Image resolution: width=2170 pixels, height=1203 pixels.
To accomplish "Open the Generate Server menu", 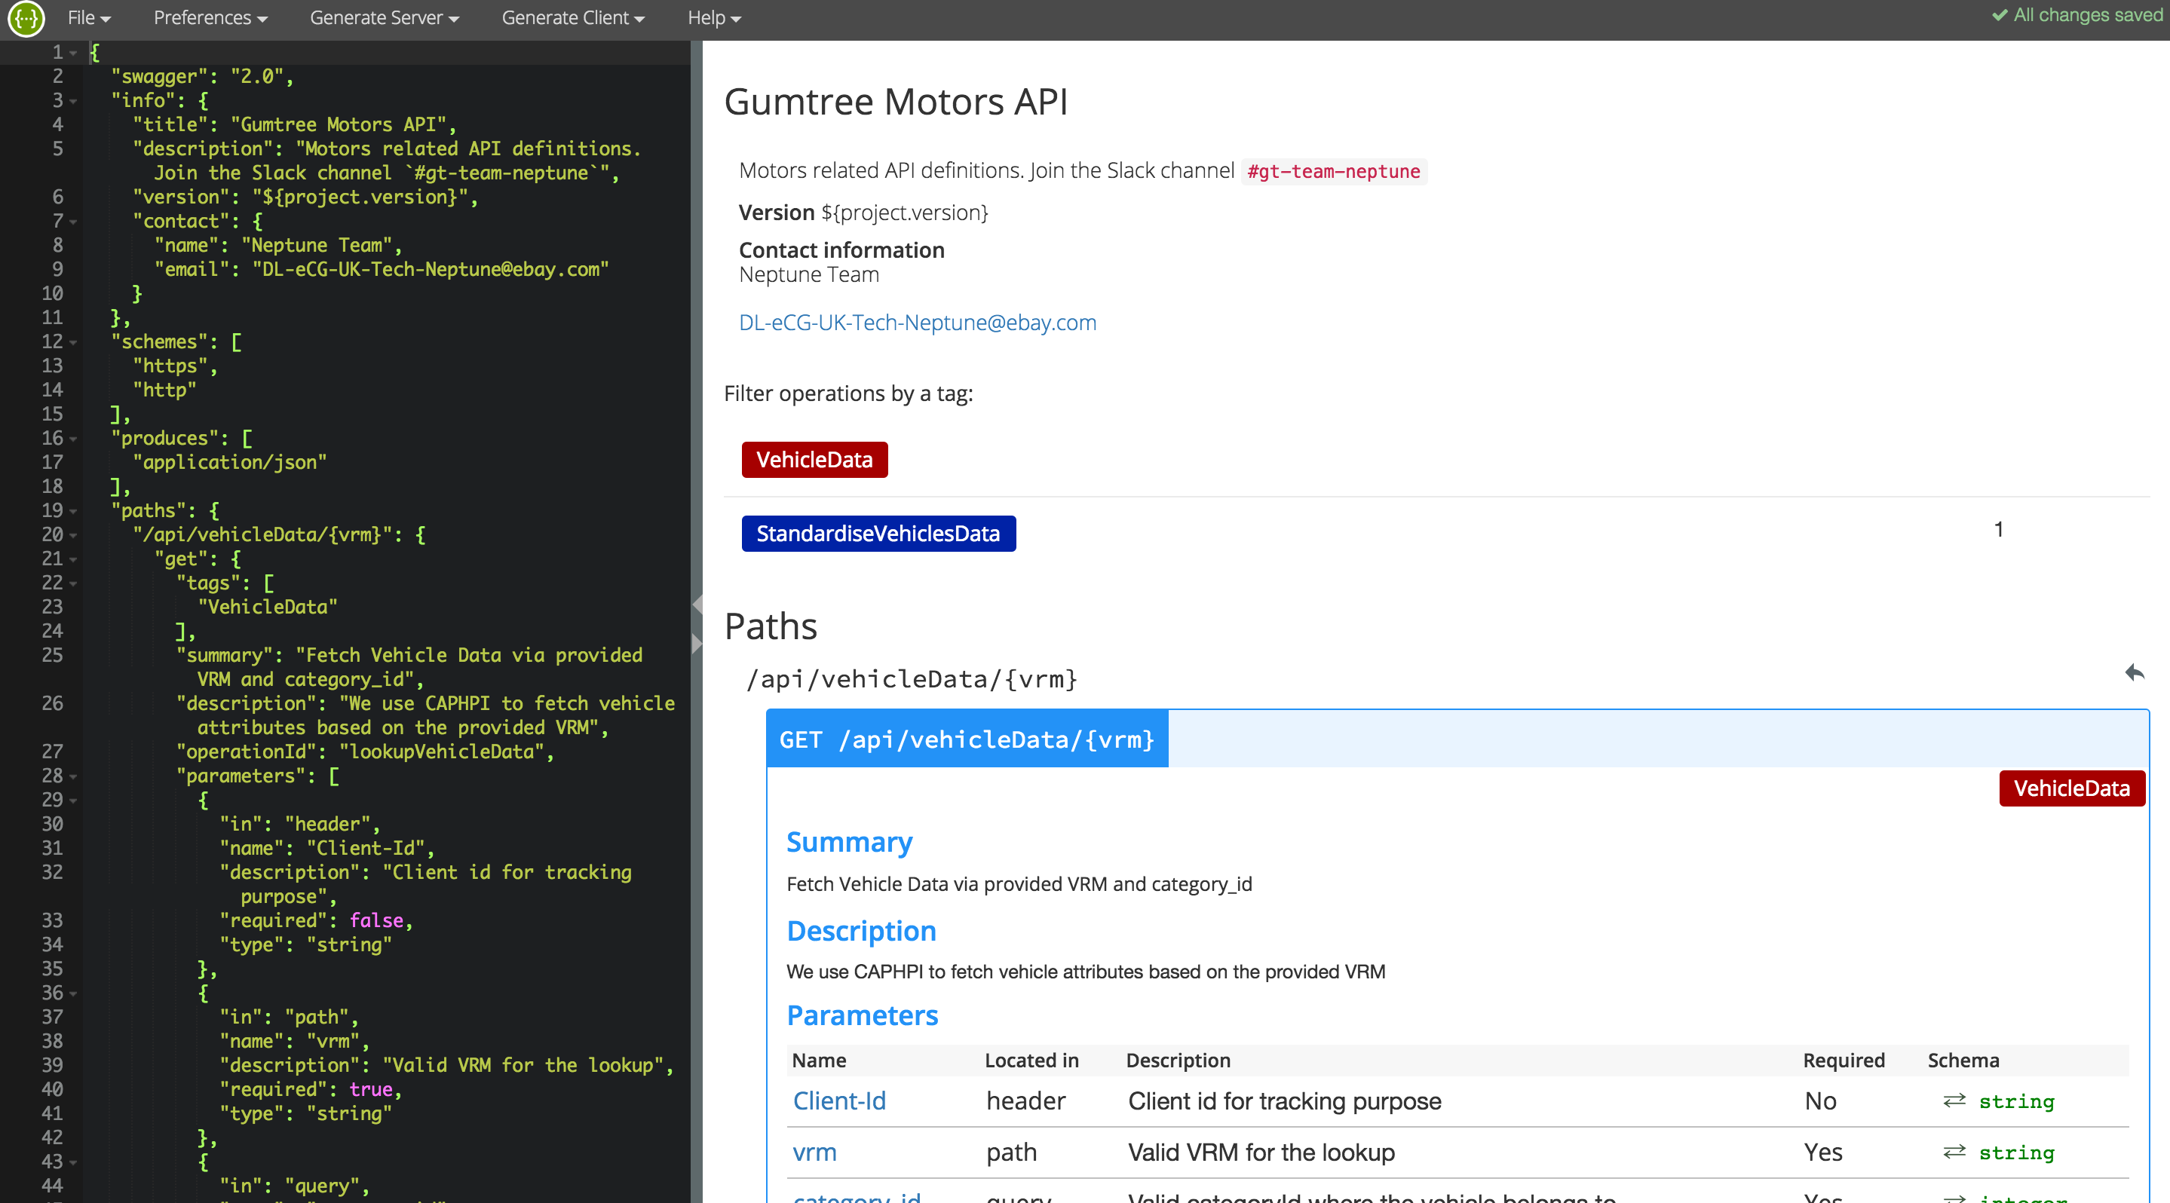I will tap(384, 17).
